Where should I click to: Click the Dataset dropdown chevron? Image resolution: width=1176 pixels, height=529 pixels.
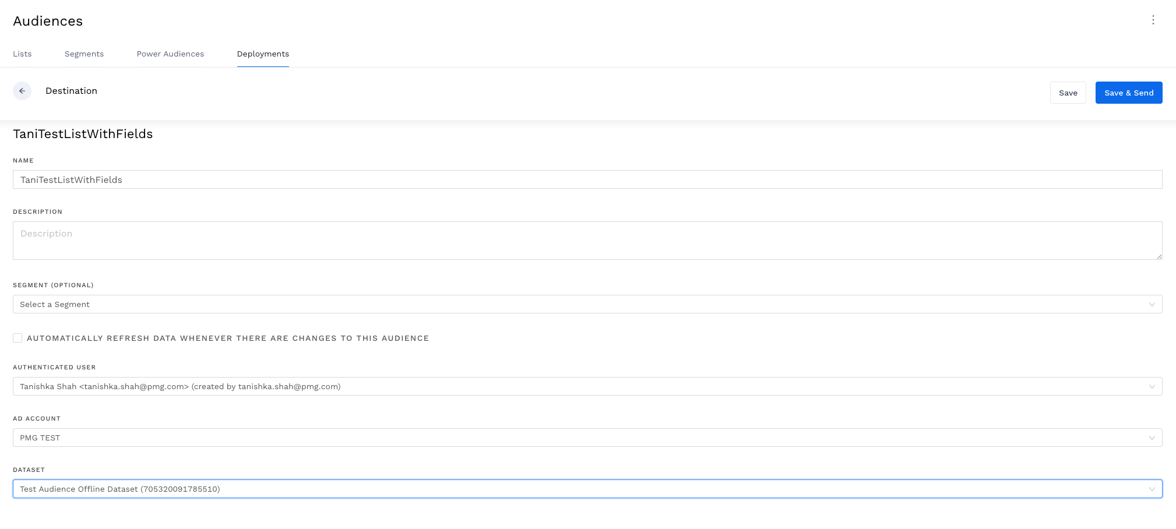tap(1152, 489)
